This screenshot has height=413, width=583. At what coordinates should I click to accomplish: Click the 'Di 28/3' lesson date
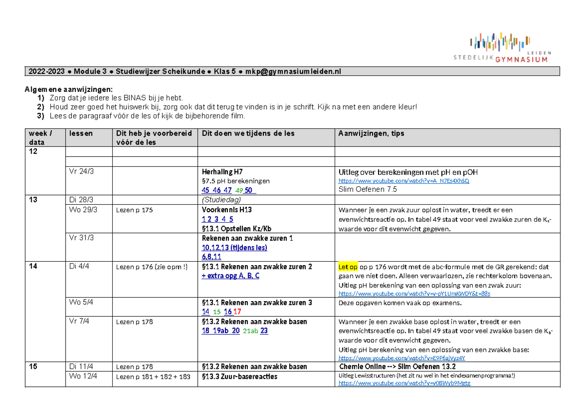click(81, 200)
